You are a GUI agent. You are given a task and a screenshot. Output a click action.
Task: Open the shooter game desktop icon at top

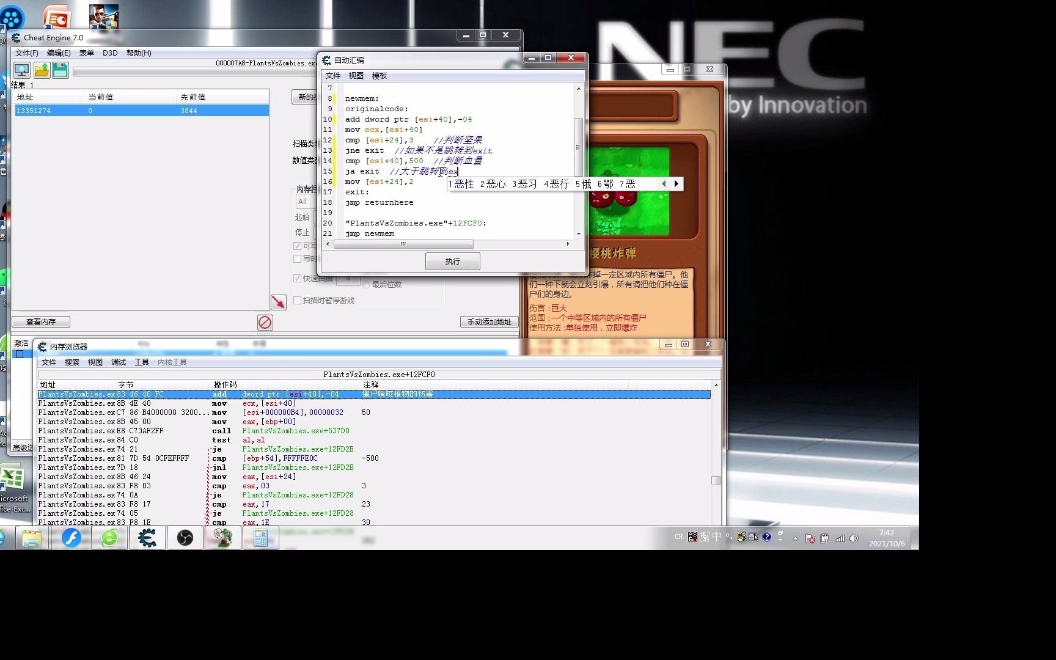(103, 16)
